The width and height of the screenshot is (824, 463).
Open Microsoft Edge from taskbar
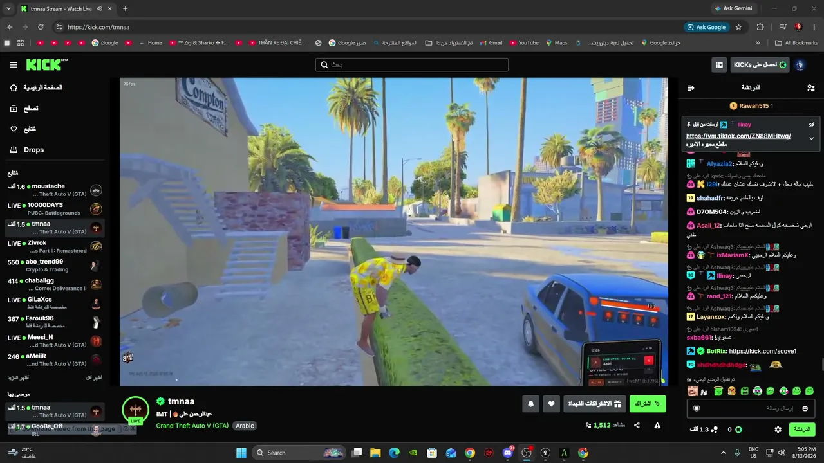[x=394, y=453]
